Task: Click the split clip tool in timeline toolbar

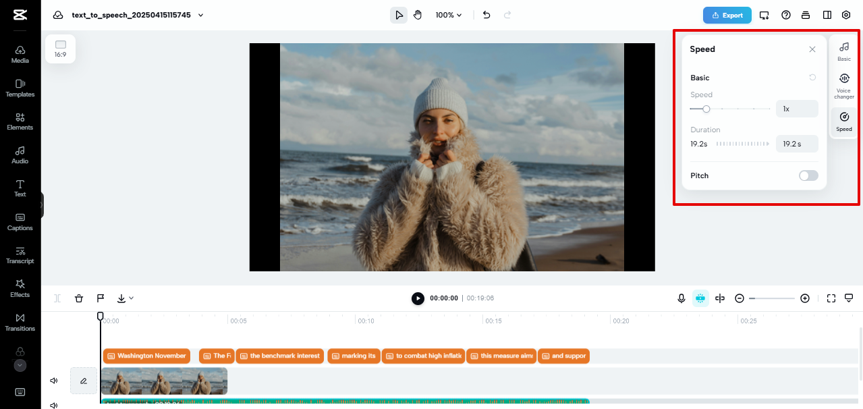Action: pyautogui.click(x=58, y=298)
